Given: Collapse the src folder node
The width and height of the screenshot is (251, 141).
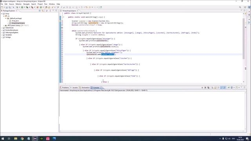Looking at the screenshot, I should click(x=4, y=16).
